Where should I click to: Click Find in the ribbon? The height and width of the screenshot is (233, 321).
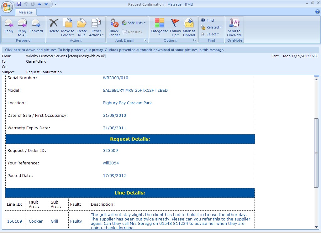(x=207, y=20)
